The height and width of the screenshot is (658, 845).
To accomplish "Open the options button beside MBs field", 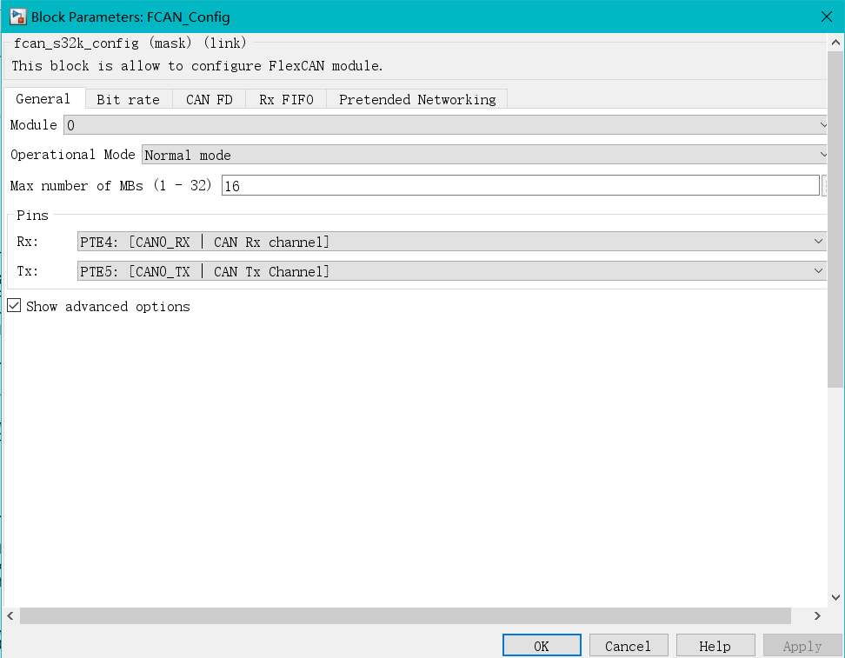I will point(824,186).
